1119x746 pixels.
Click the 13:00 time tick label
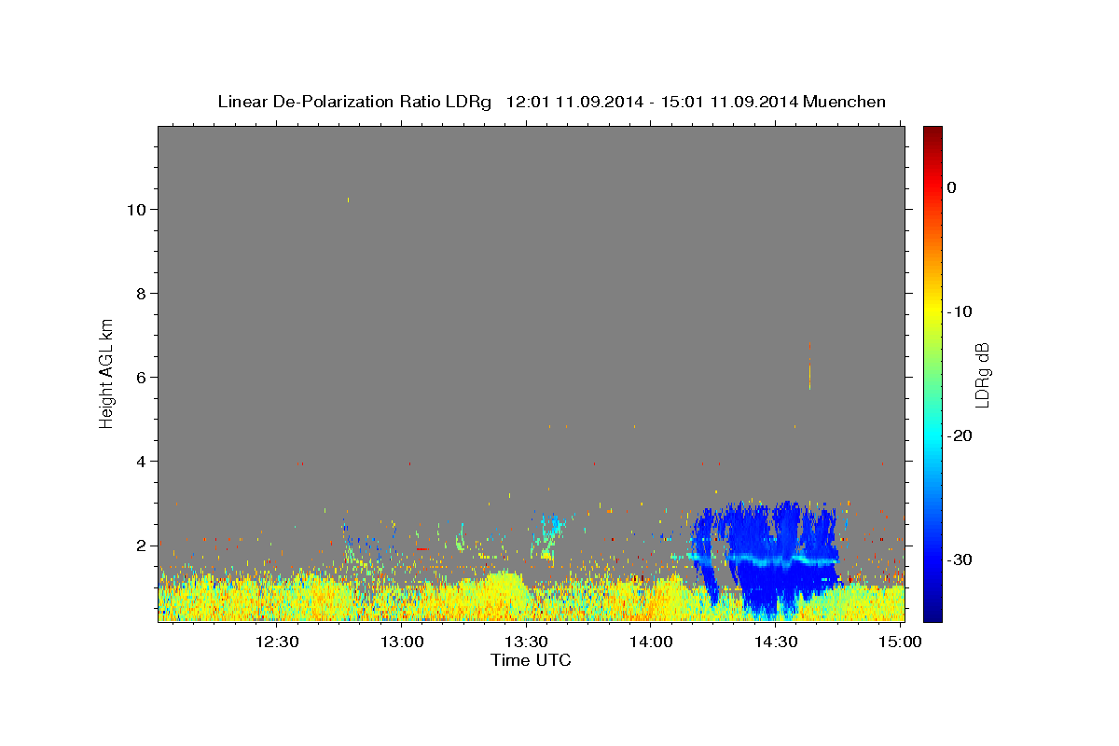pos(402,642)
